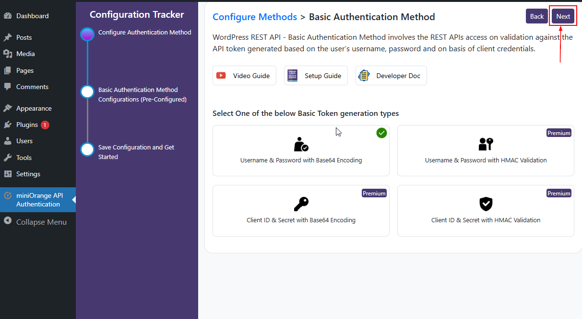Click the YouTube icon in Video Guide

point(221,76)
